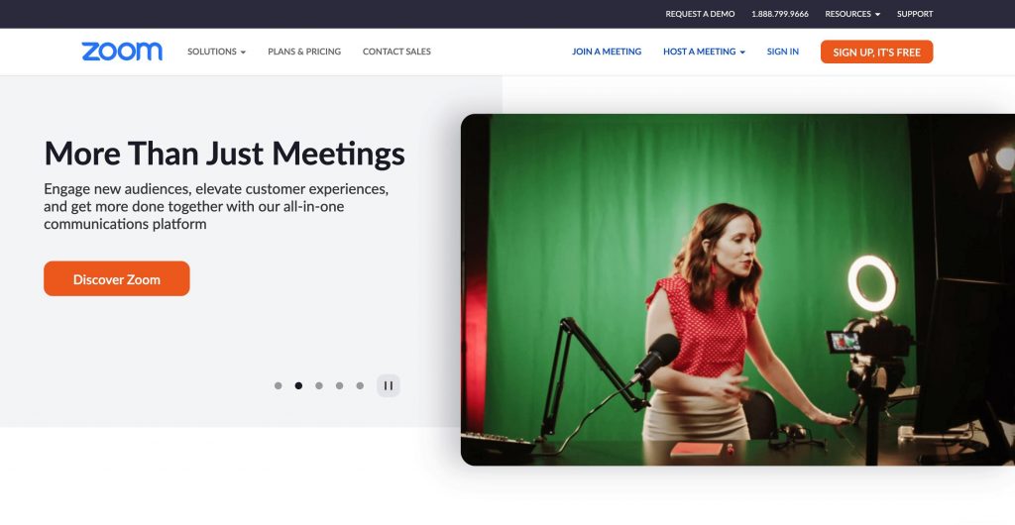Open the Host a Meeting dropdown
The height and width of the screenshot is (525, 1015).
pos(704,52)
